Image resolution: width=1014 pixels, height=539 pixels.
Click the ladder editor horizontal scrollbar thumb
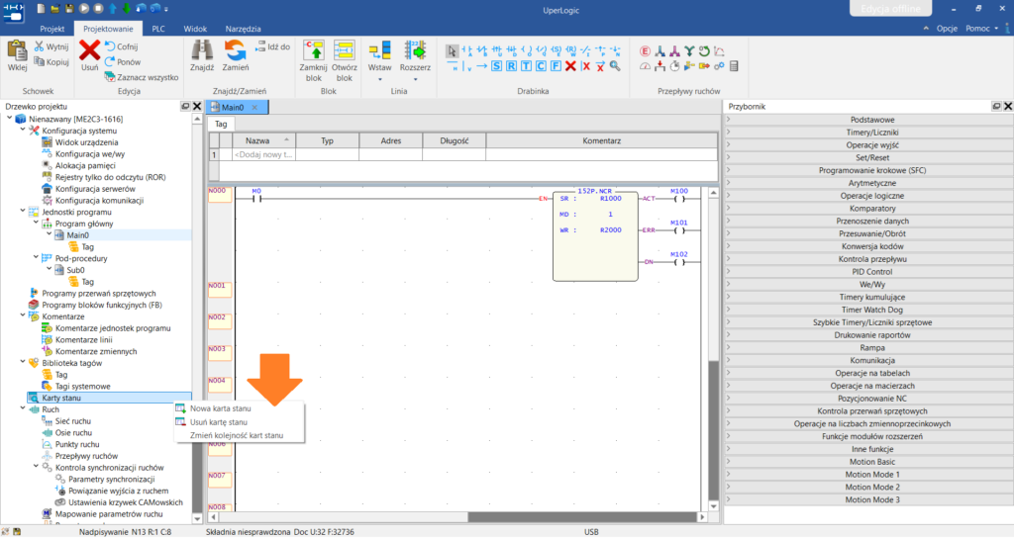click(582, 517)
